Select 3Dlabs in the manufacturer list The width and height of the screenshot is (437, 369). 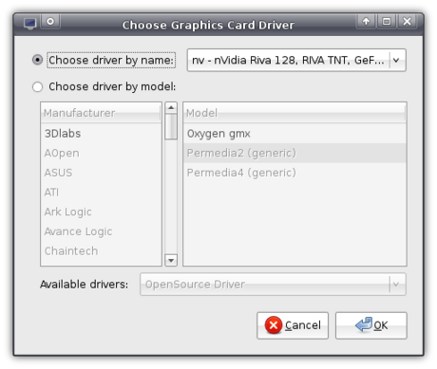[102, 134]
